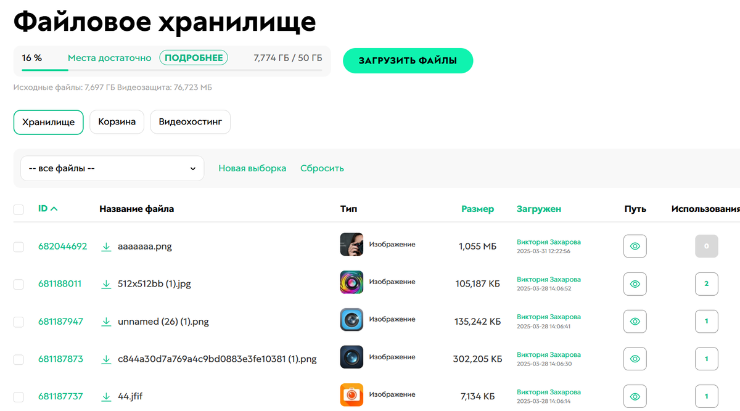Click the Загрузить файлы button

408,61
